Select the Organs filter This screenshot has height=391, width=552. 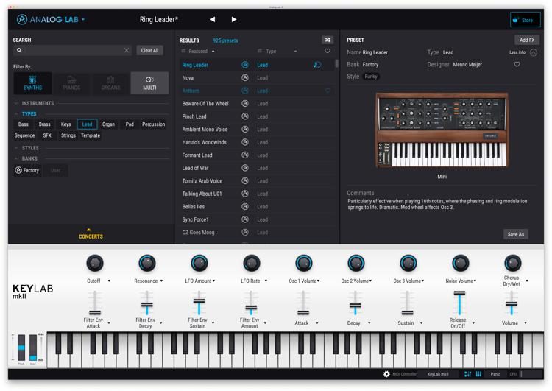tap(110, 83)
